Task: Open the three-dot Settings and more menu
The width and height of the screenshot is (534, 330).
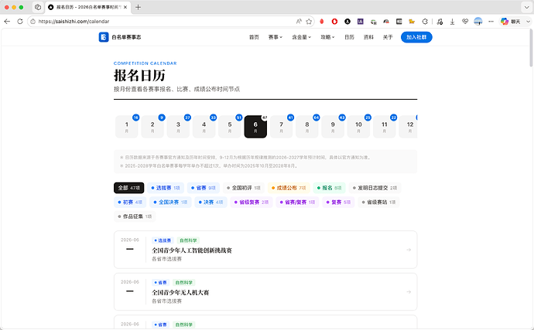Action: 491,22
